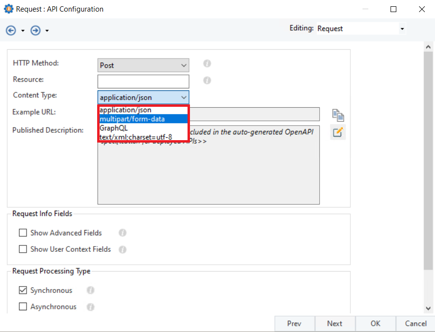Click the HTTP Method info icon
Viewport: 435px width, 332px height.
tap(207, 64)
